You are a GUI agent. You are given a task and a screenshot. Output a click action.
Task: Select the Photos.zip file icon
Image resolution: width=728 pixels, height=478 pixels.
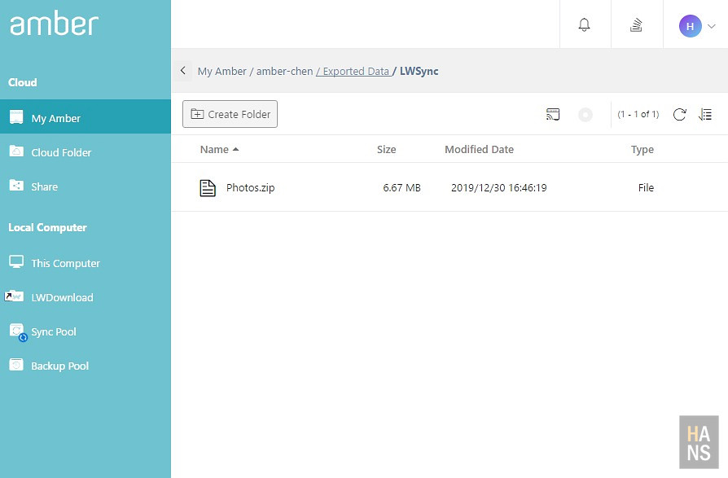pyautogui.click(x=208, y=188)
